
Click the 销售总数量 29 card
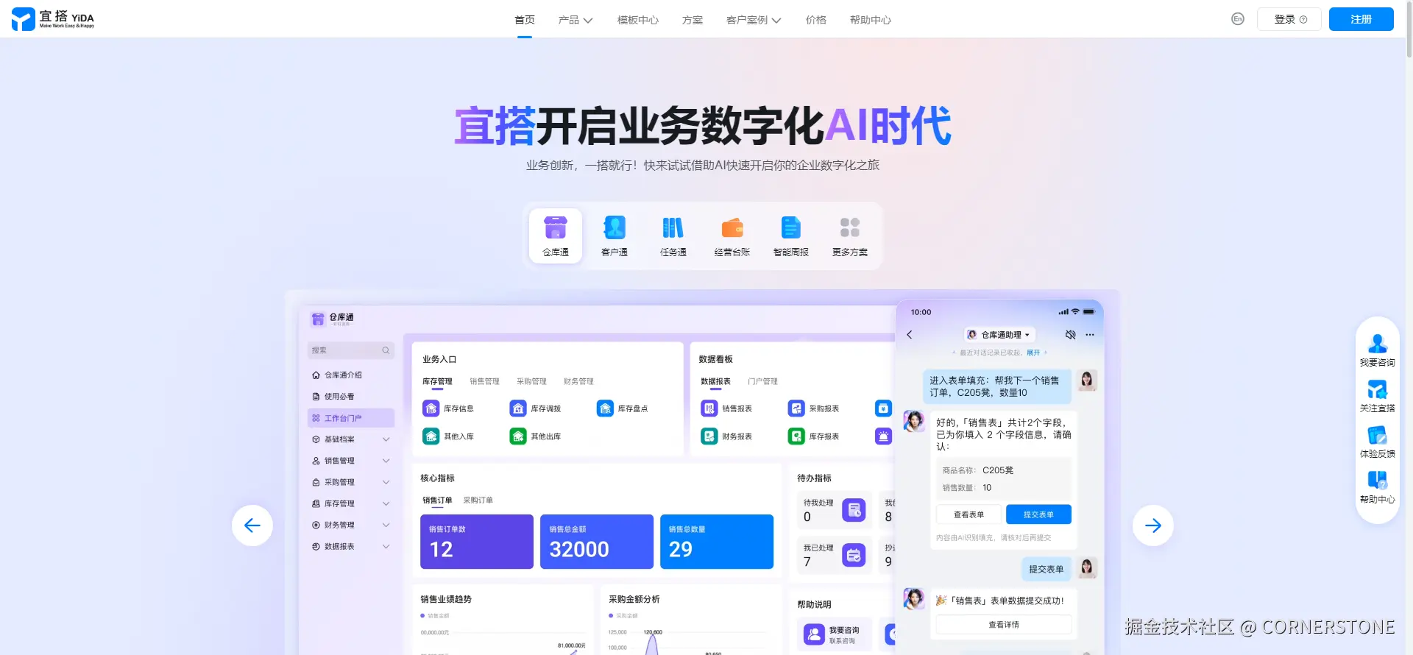717,542
